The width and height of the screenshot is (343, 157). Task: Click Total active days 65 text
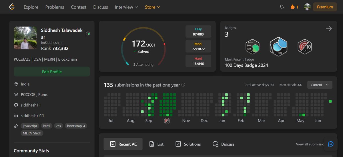[259, 85]
